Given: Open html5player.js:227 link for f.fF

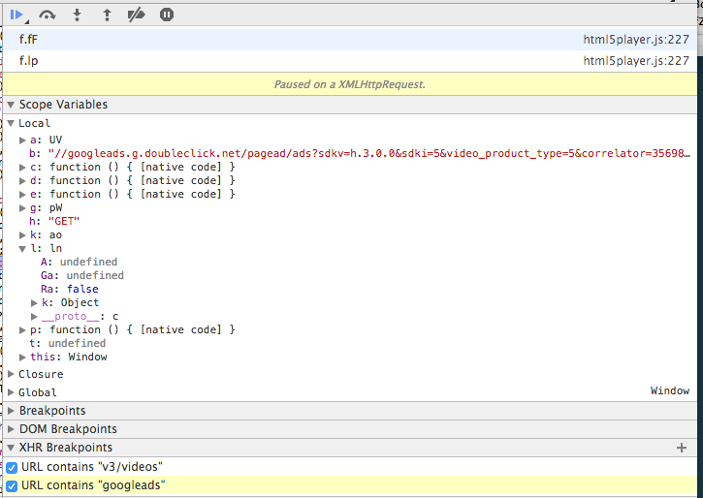Looking at the screenshot, I should (636, 40).
